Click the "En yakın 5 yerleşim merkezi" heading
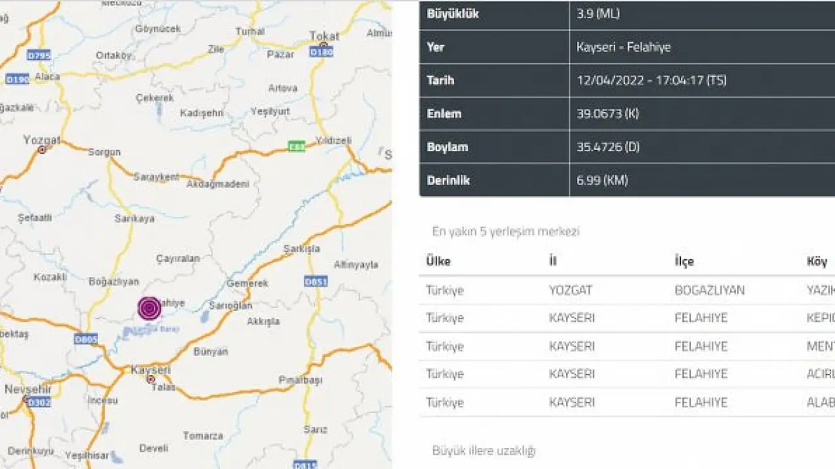The width and height of the screenshot is (835, 469). [506, 231]
